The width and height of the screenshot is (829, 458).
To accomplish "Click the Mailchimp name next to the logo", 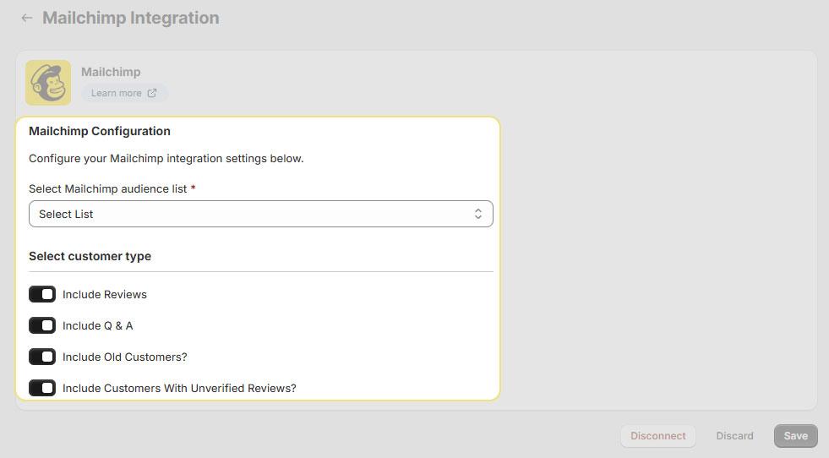I will 111,72.
